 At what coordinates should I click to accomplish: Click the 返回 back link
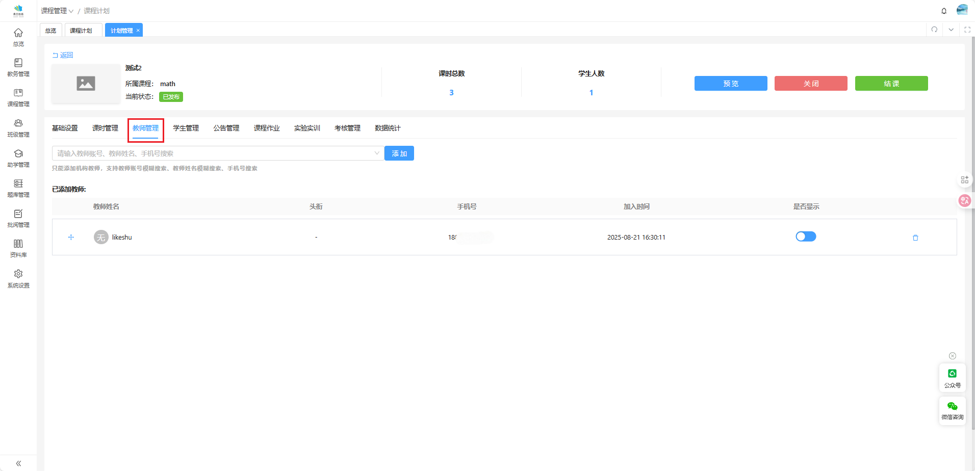click(x=63, y=55)
